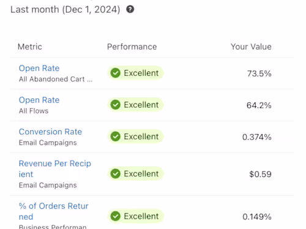The height and width of the screenshot is (229, 306).
Task: Click the Last month date label
Action: pyautogui.click(x=65, y=9)
